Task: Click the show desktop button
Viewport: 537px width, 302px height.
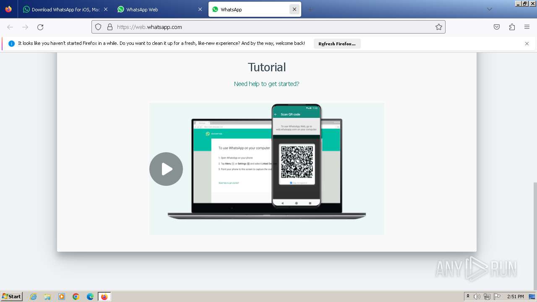Action: [532, 297]
